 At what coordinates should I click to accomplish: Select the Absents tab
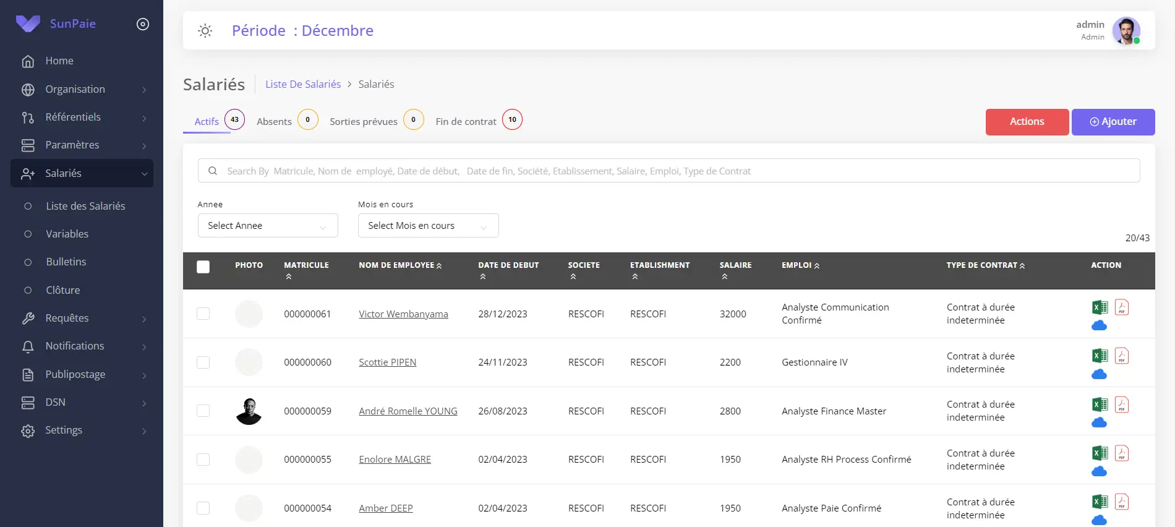pos(274,121)
